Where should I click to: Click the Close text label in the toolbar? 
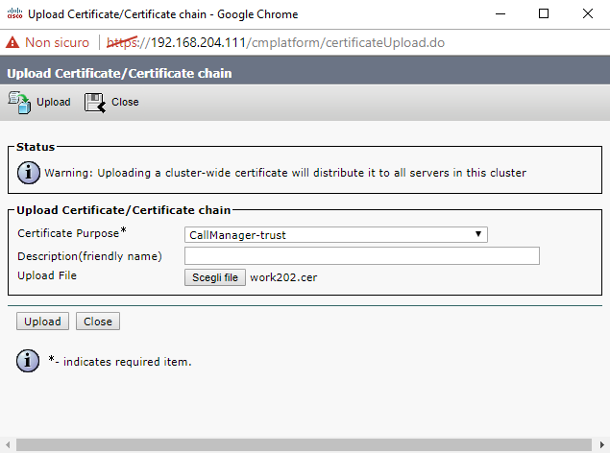(125, 102)
